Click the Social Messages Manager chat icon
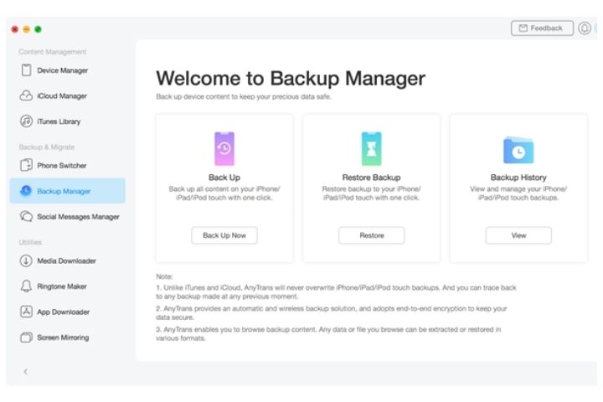 [x=26, y=216]
